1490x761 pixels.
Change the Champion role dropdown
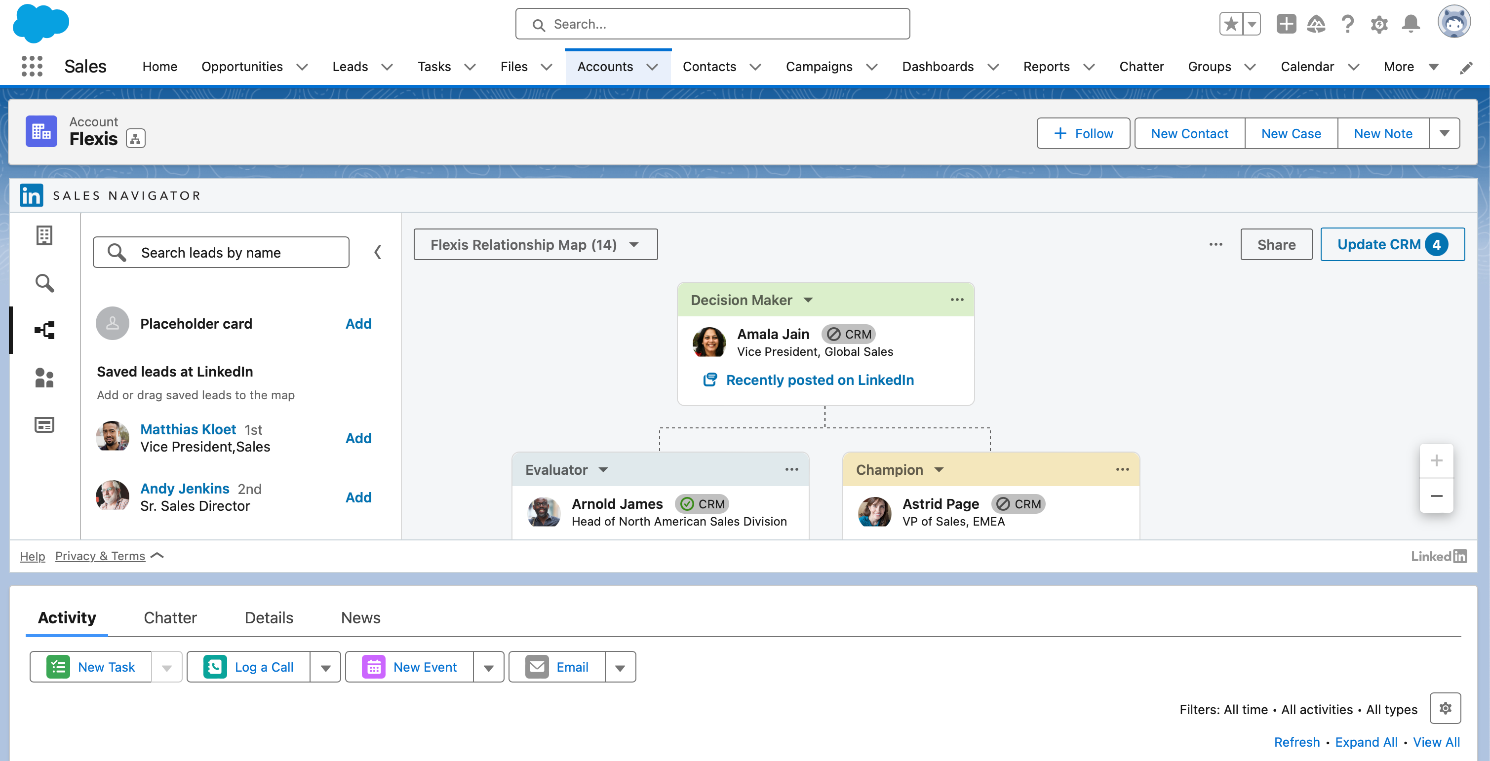click(940, 470)
